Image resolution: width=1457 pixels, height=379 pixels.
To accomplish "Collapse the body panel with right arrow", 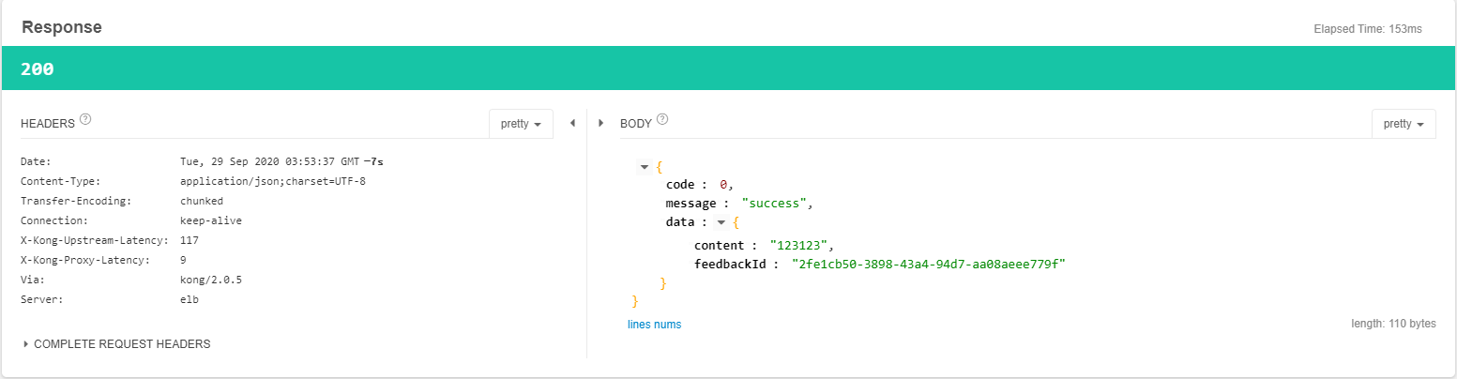I will [600, 123].
